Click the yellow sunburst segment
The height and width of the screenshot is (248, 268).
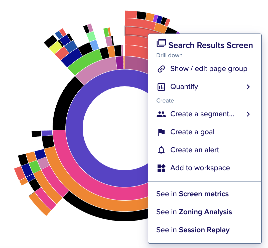tap(56, 47)
